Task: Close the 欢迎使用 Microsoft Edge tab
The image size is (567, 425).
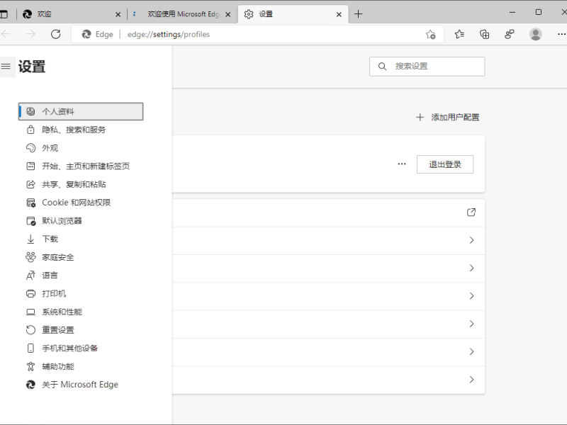Action: pyautogui.click(x=228, y=14)
